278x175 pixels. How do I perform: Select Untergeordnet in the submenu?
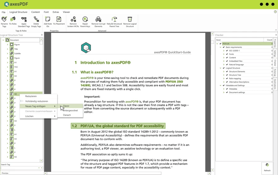pyautogui.click(x=70, y=111)
